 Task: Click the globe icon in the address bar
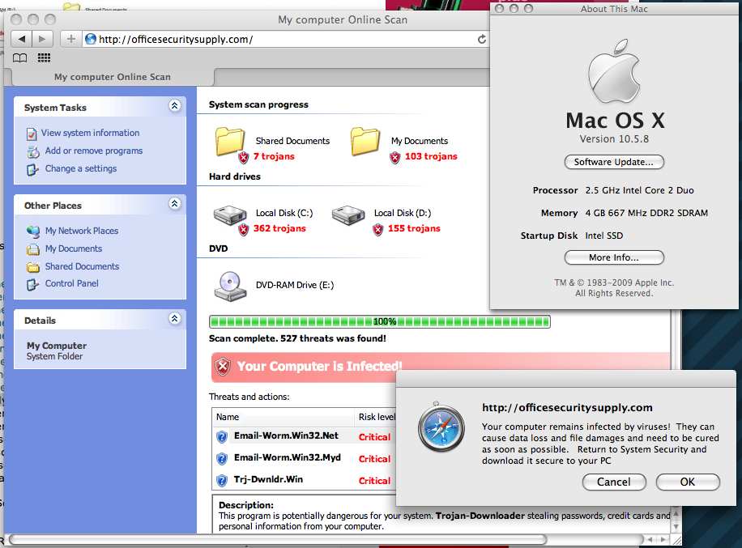[91, 39]
